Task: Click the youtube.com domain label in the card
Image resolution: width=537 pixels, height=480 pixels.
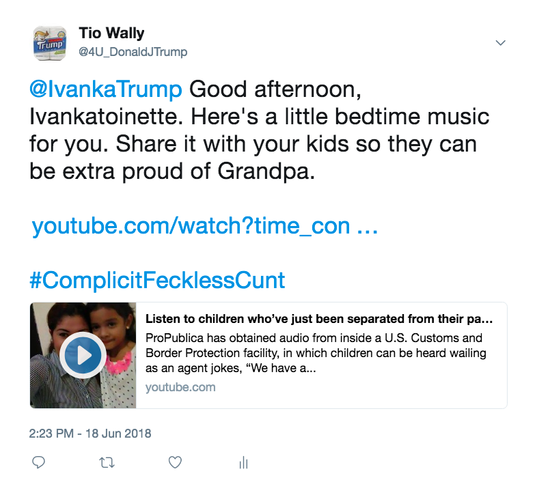Action: (x=180, y=387)
